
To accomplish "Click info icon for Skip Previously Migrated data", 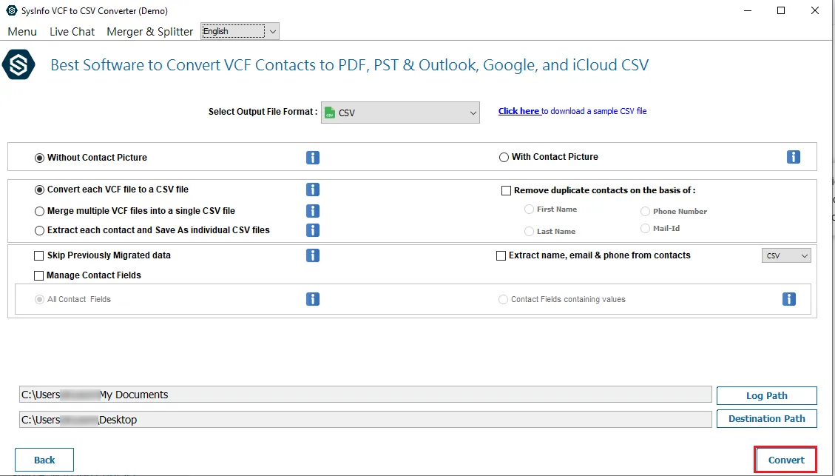I will point(313,255).
